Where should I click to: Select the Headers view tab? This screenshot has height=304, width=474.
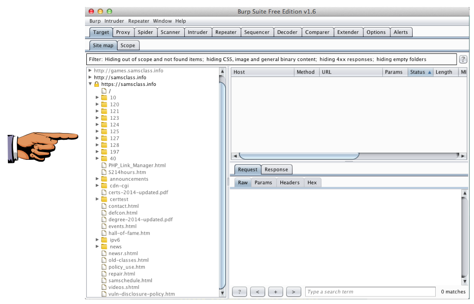tap(290, 182)
